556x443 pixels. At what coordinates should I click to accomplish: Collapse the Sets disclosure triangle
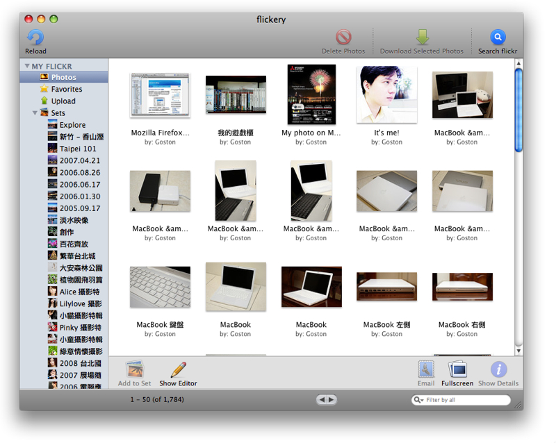click(x=35, y=113)
